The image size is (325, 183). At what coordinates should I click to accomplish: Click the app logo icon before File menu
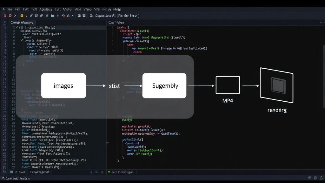click(4, 9)
